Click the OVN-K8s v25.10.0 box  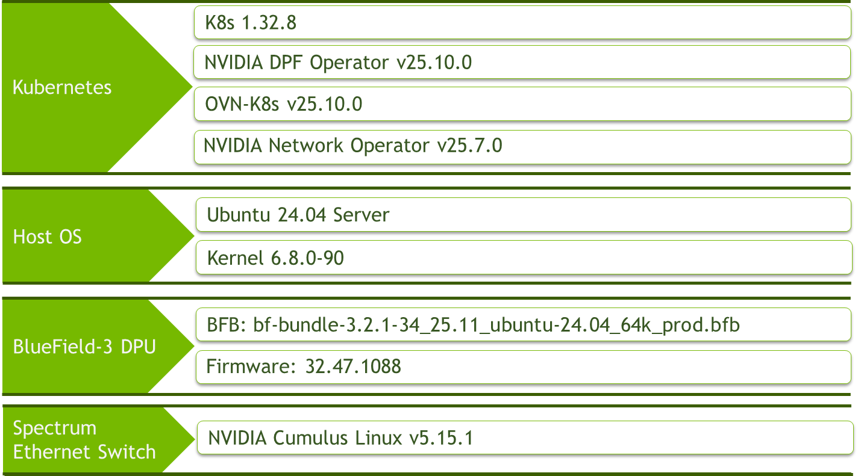(x=522, y=104)
